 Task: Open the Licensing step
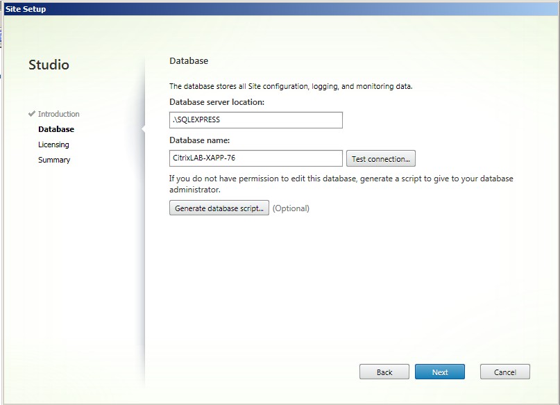tap(53, 144)
